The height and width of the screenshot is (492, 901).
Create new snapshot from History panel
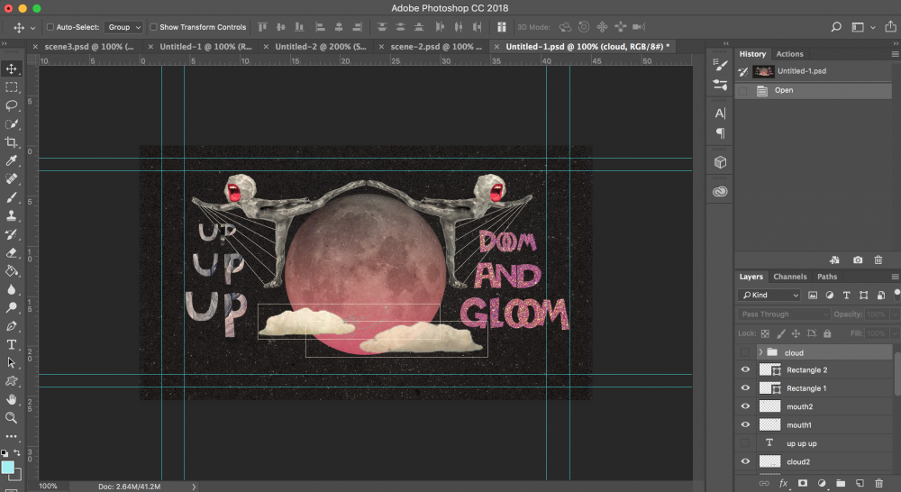(x=858, y=260)
